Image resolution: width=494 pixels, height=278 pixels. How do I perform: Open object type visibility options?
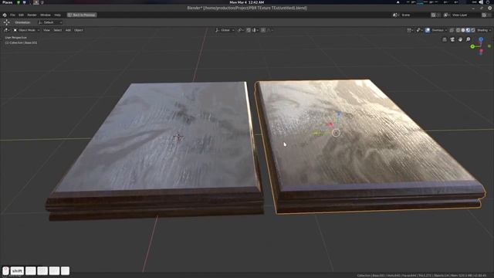pyautogui.click(x=410, y=30)
